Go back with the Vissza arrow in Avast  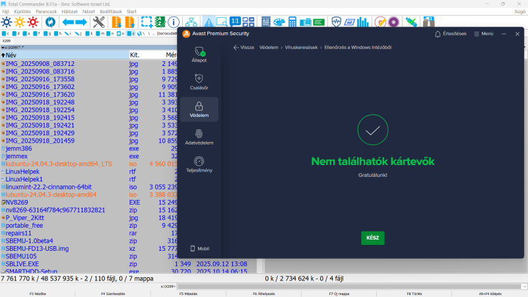(244, 48)
